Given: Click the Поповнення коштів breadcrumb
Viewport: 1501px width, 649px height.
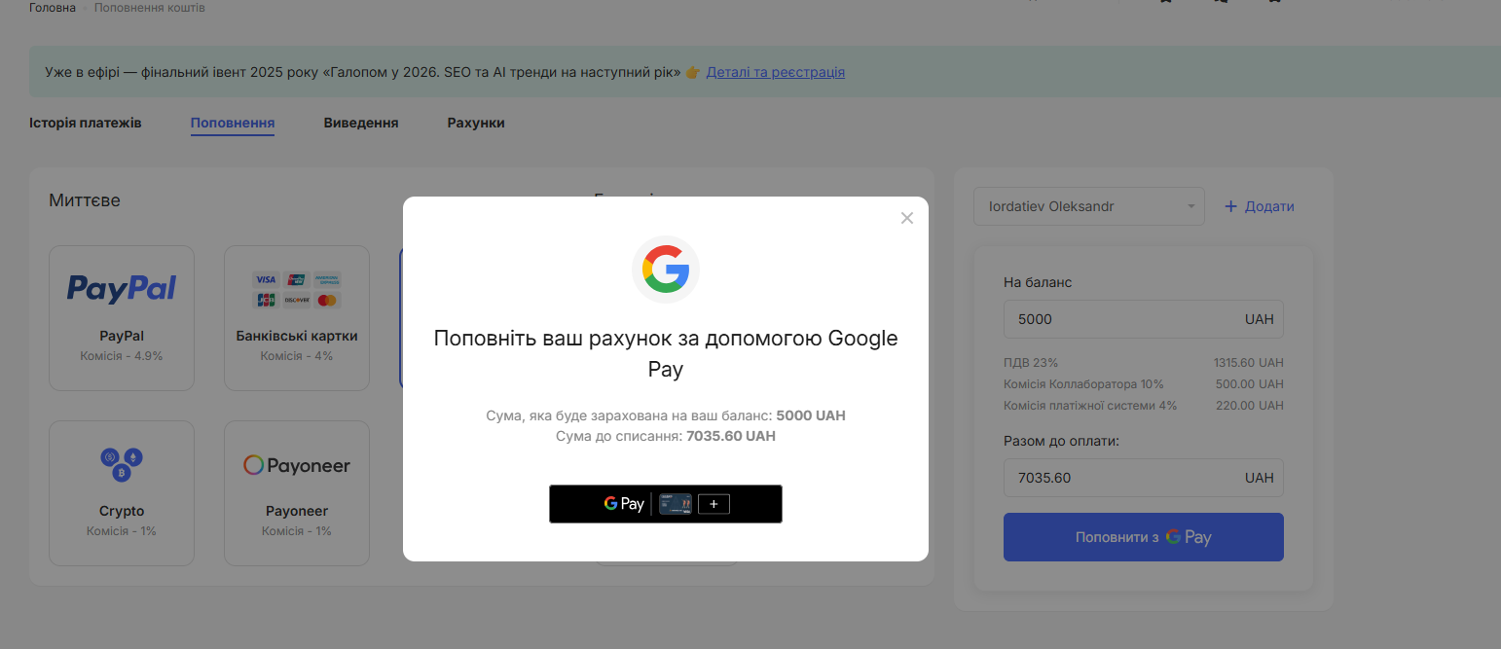Looking at the screenshot, I should [150, 8].
